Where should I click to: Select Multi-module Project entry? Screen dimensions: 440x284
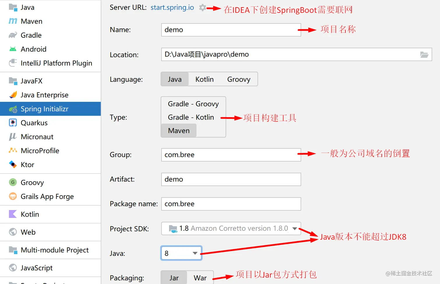click(x=50, y=250)
